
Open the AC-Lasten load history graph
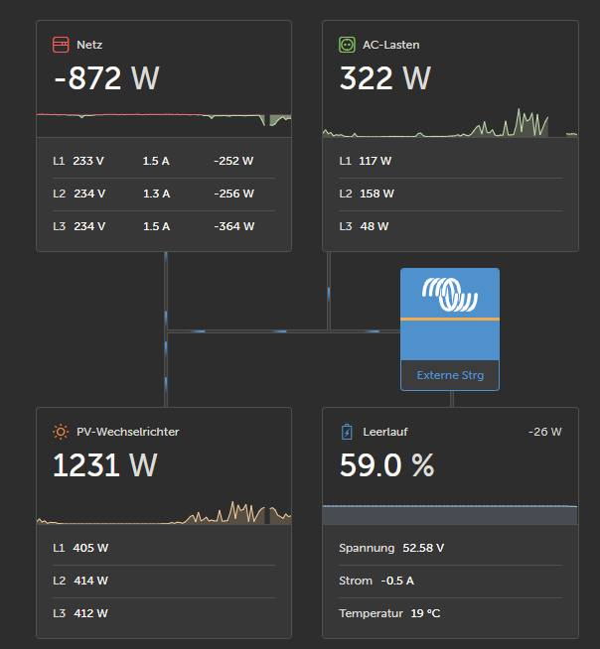[x=450, y=122]
